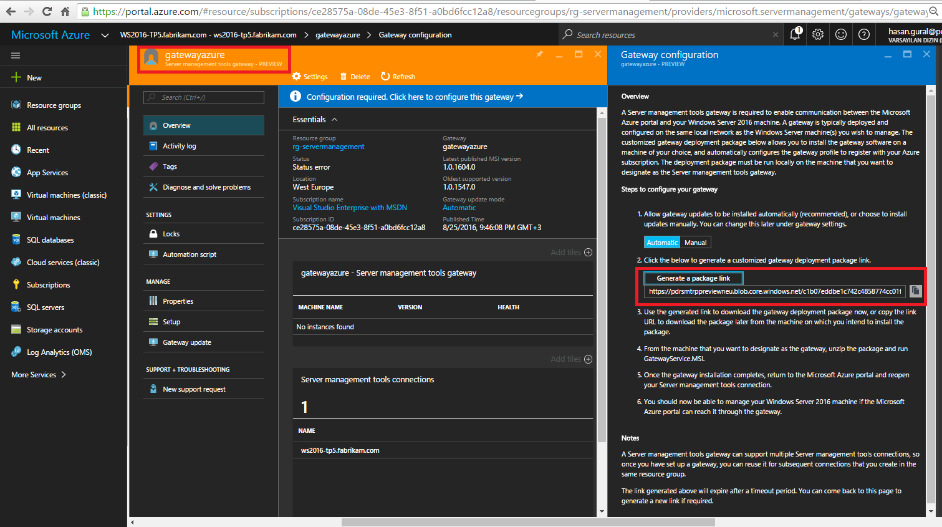The height and width of the screenshot is (527, 942).
Task: Click the blade Search (Ctrl+/) field
Action: click(x=204, y=97)
